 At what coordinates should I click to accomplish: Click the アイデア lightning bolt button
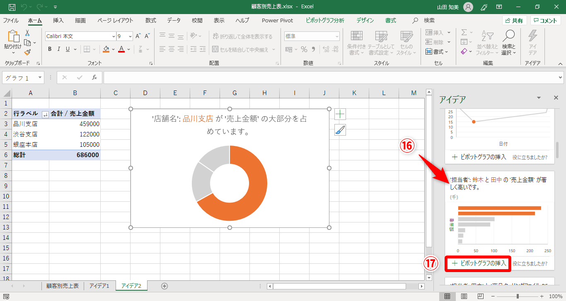pos(532,43)
